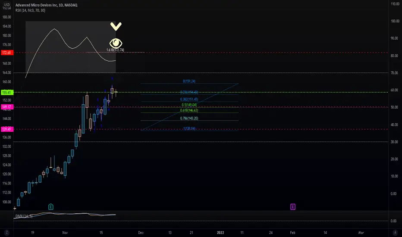402x237 pixels.
Task: Click the 2022 label on time axis
Action: coord(220,233)
